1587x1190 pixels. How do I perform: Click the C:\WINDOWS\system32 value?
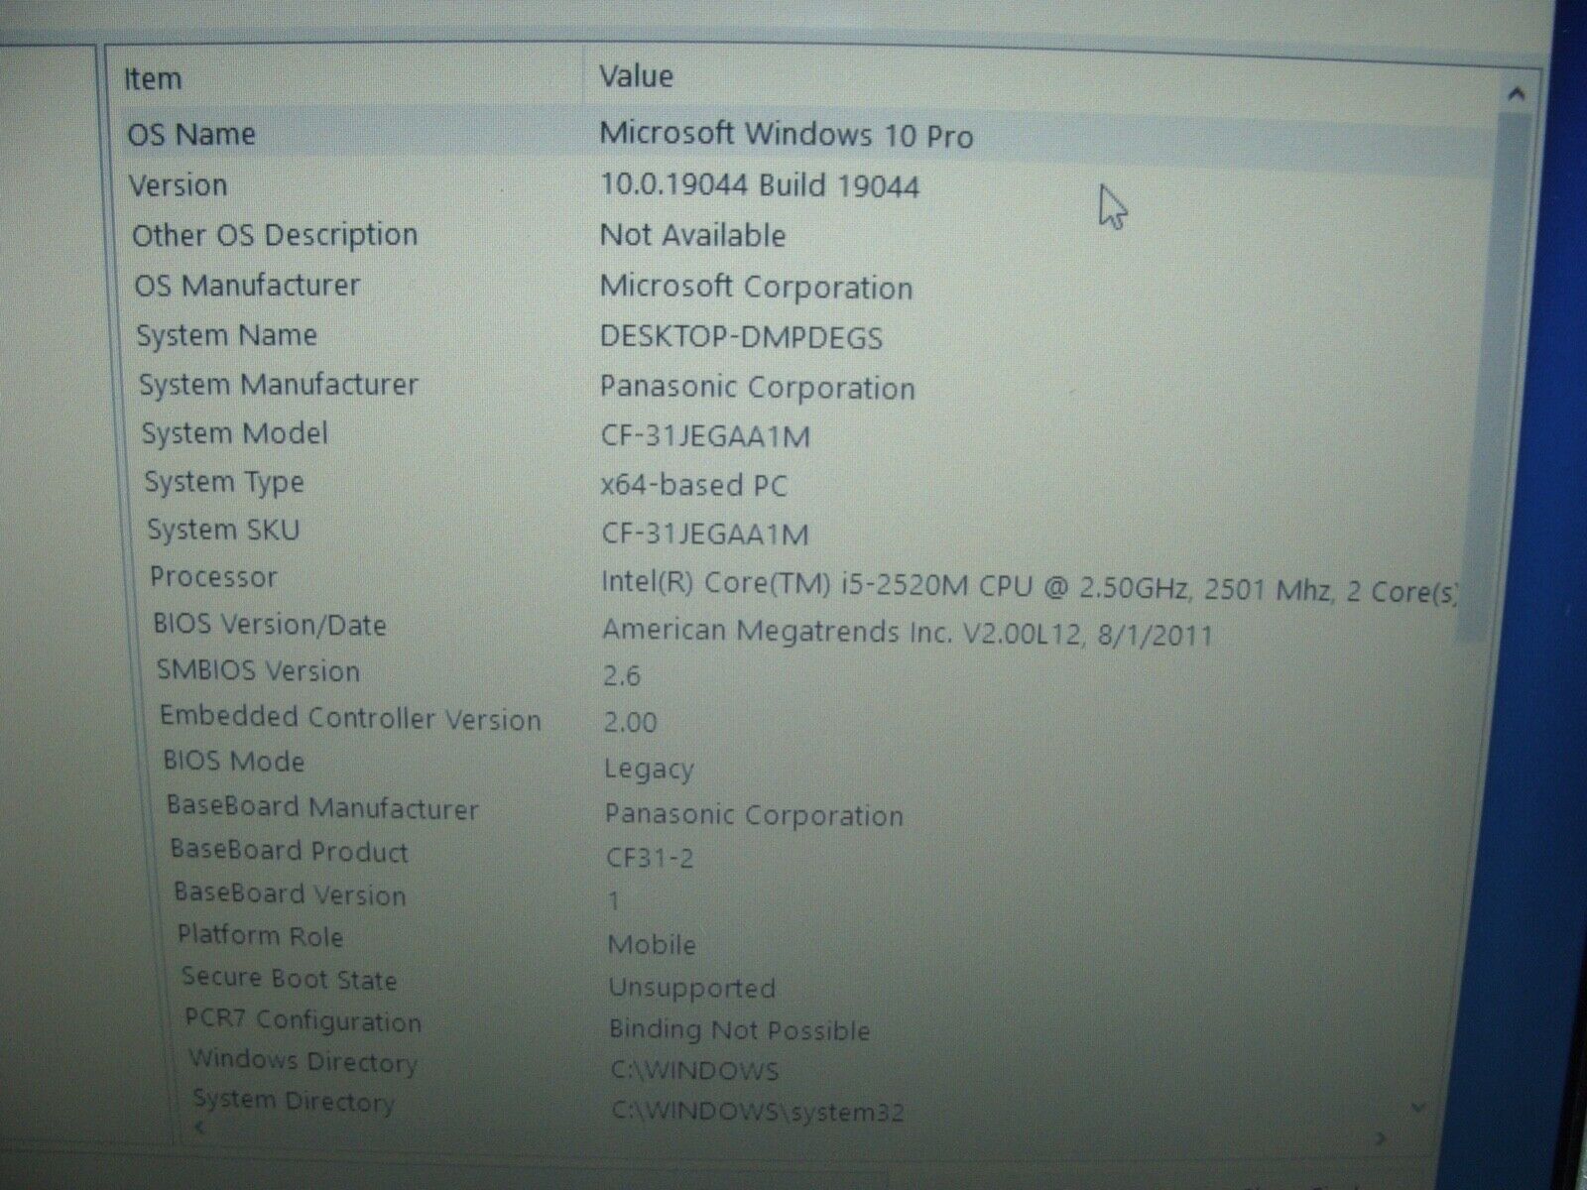(x=758, y=1112)
